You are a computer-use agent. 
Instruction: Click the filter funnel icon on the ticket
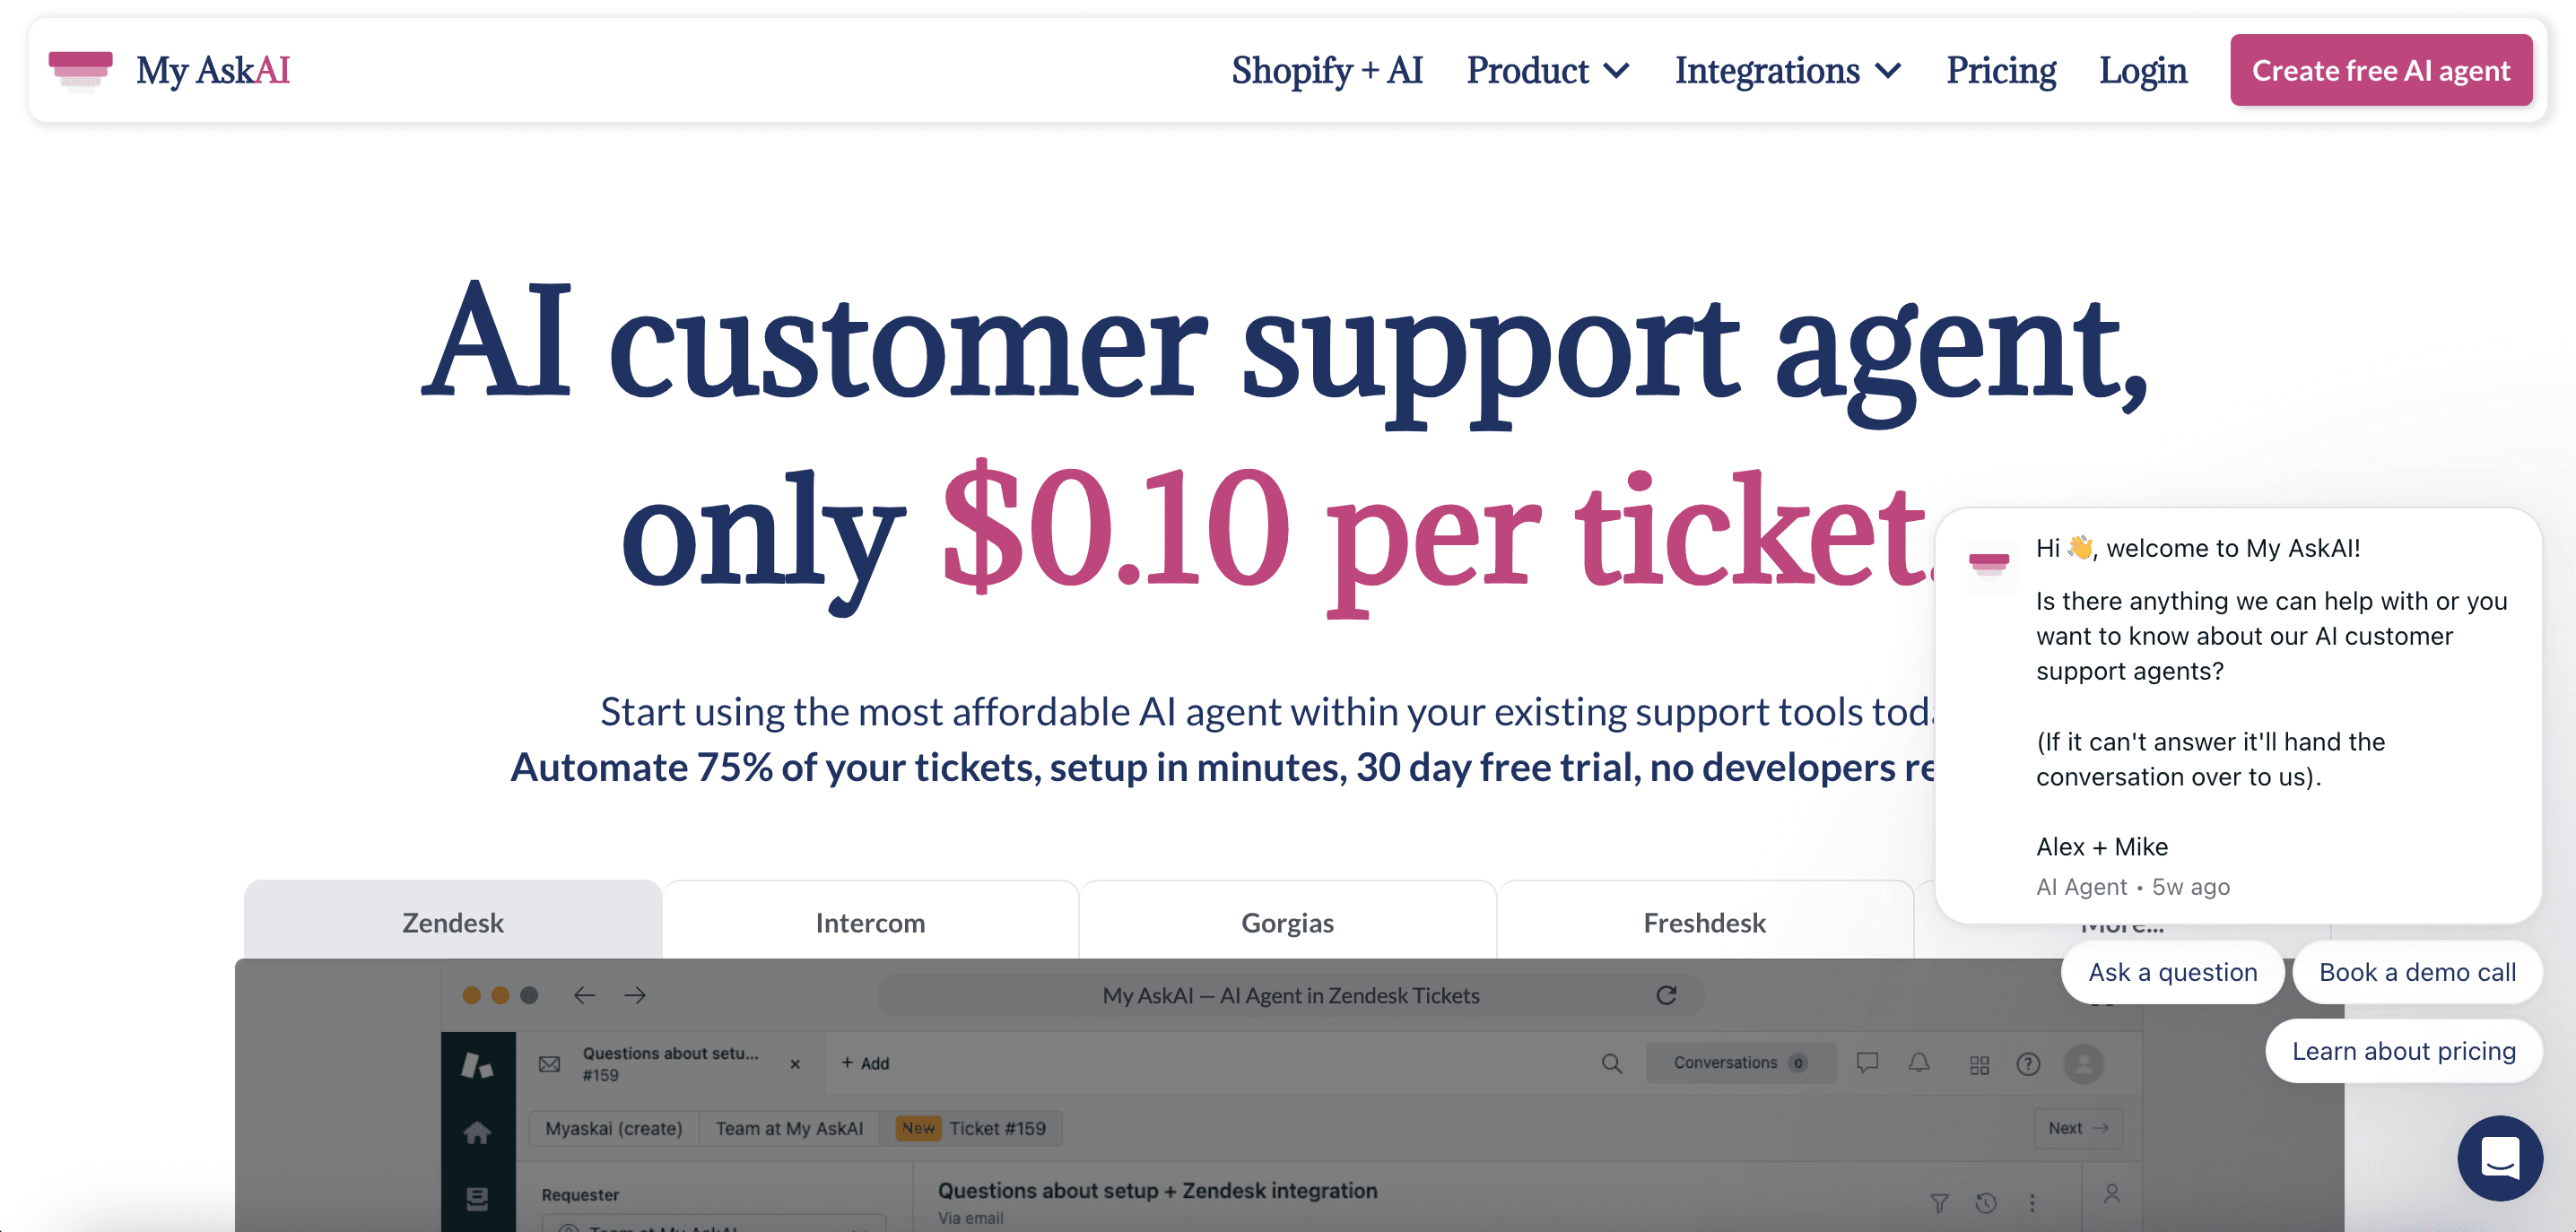(x=1939, y=1203)
